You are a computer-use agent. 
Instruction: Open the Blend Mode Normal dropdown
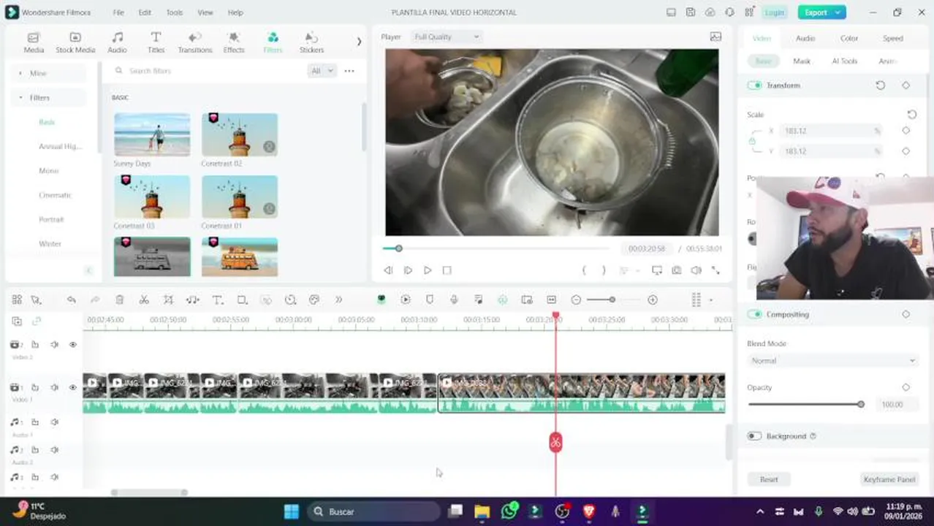pos(832,361)
